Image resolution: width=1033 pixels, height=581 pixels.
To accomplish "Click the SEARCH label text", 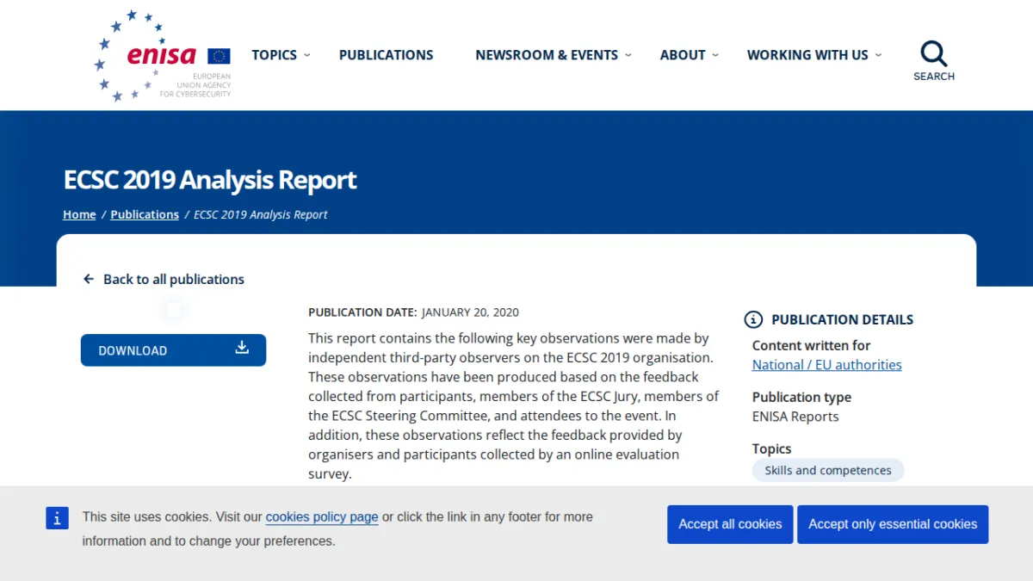I will click(934, 77).
